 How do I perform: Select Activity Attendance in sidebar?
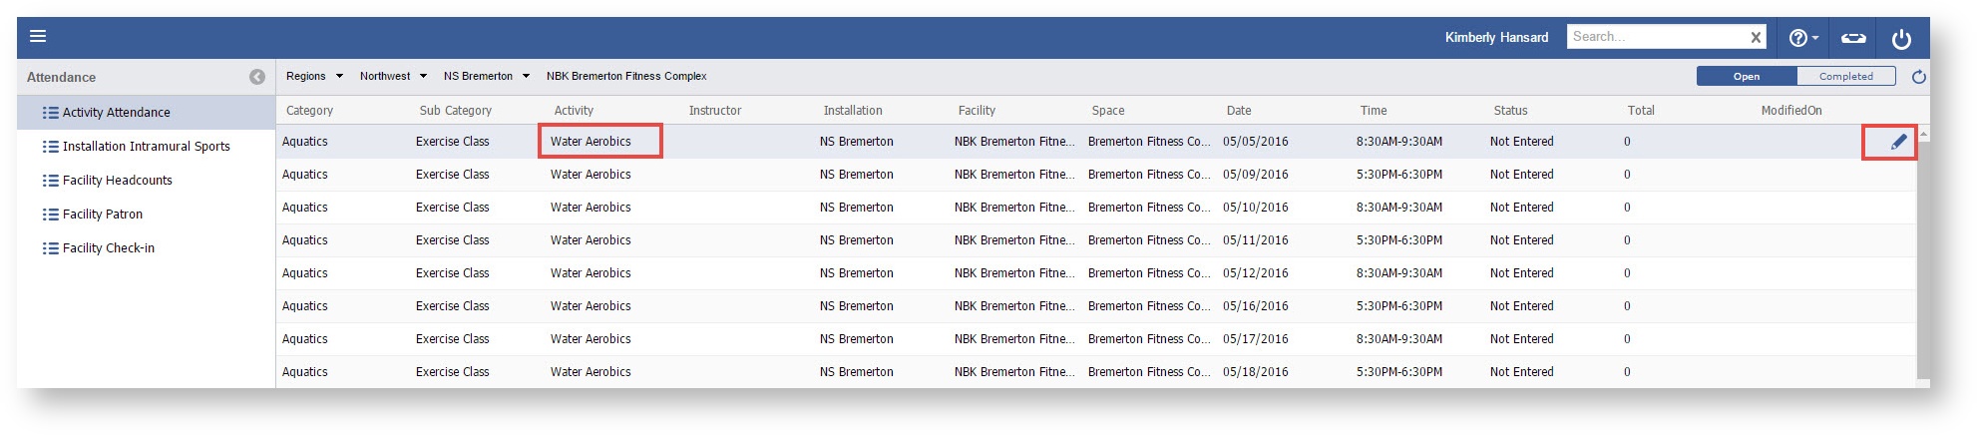pos(116,113)
